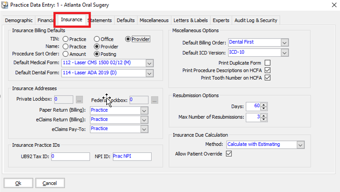Expand Default ICD Version dropdown

pyautogui.click(x=285, y=53)
